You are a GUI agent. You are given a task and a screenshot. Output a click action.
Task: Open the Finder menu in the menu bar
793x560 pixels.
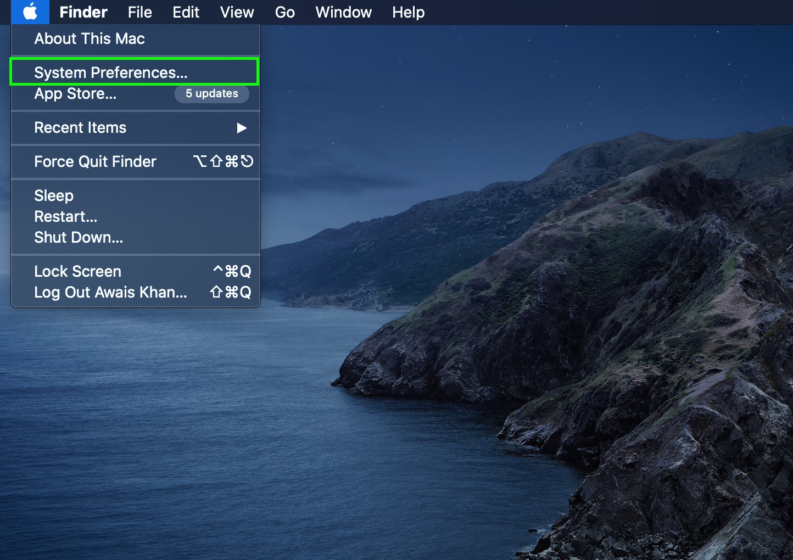pos(83,12)
